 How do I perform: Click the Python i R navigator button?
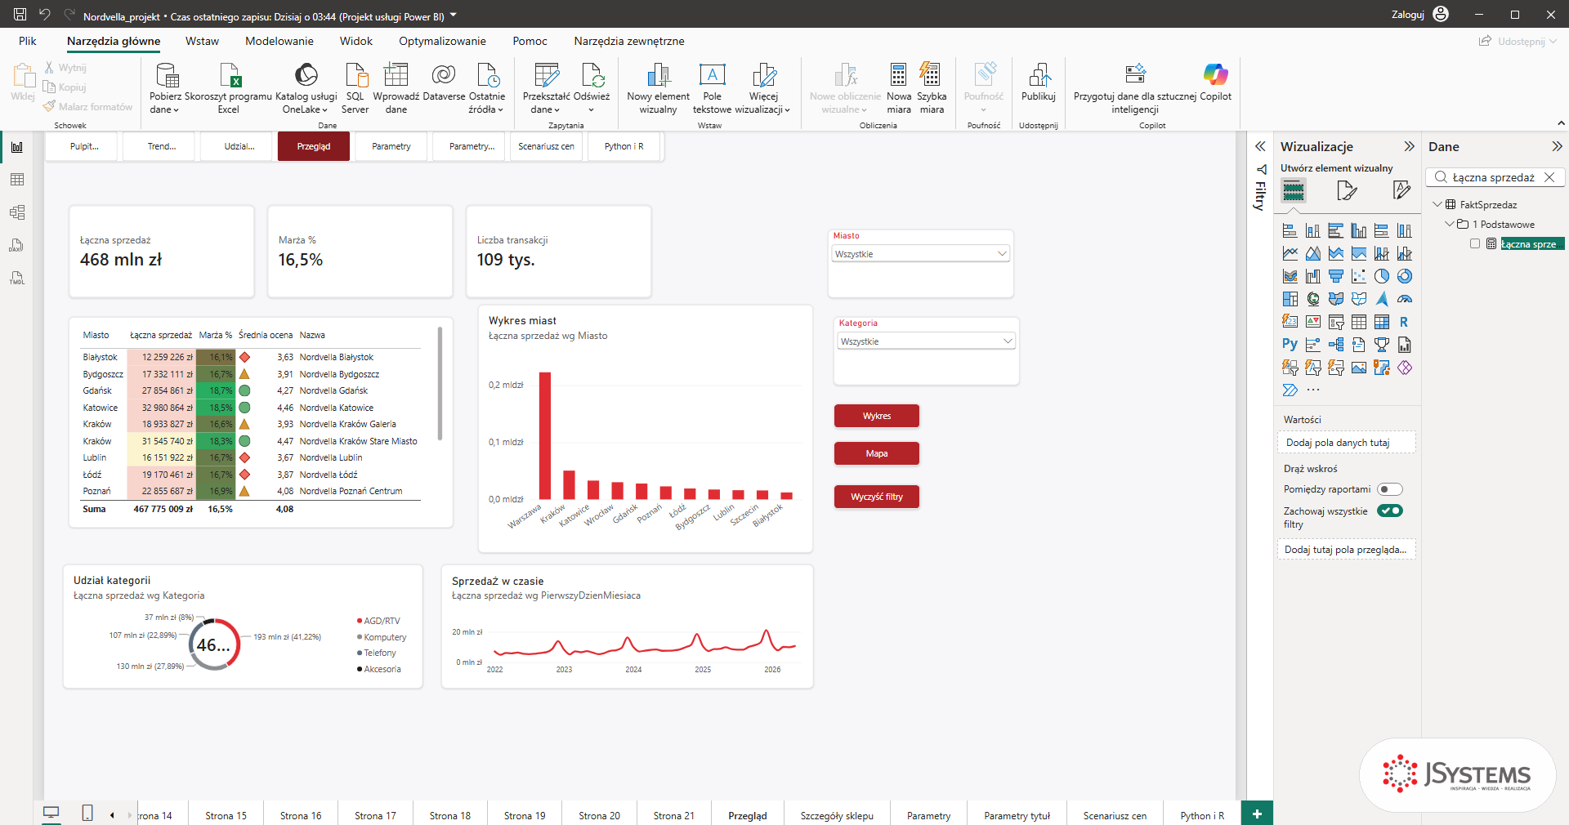pyautogui.click(x=624, y=146)
